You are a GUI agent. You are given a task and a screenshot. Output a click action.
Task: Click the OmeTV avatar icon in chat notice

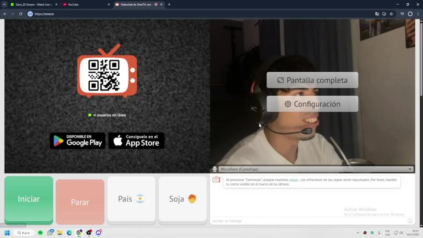pos(216,179)
